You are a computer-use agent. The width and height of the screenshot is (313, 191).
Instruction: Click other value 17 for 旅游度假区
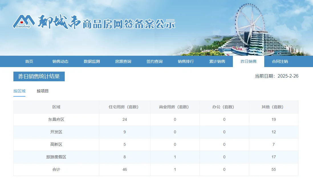274,157
